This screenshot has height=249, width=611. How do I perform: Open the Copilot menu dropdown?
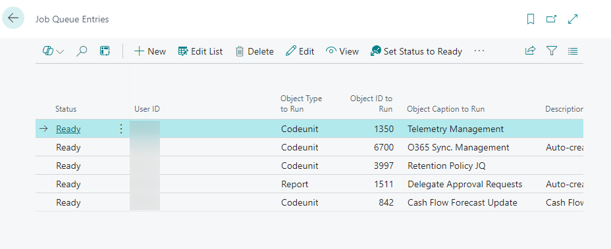(x=53, y=51)
